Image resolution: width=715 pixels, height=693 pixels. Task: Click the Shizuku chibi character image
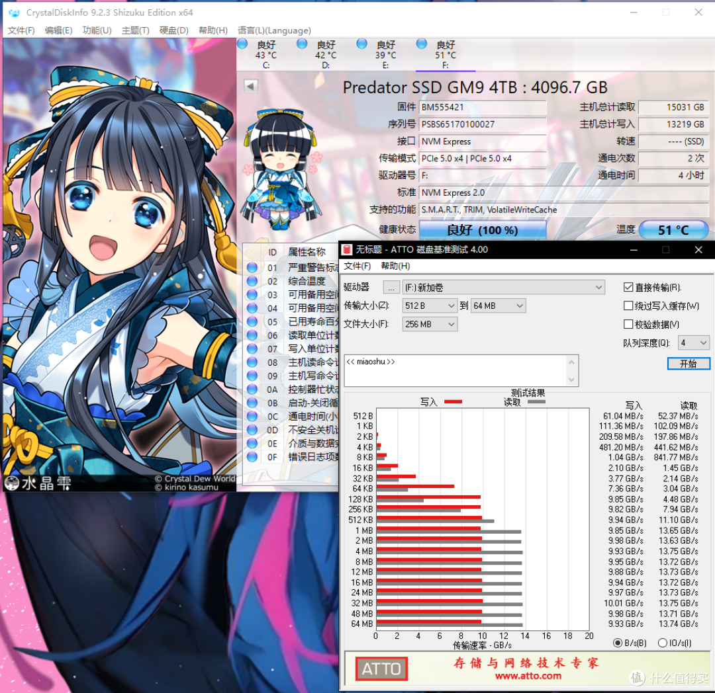click(x=281, y=169)
